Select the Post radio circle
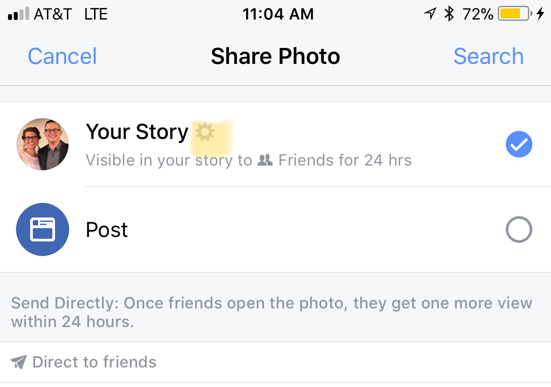551x387 pixels. [x=519, y=229]
